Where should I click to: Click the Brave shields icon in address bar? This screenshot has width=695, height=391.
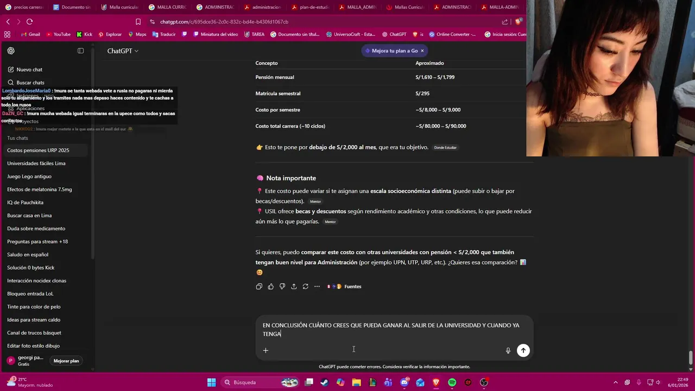coord(518,22)
